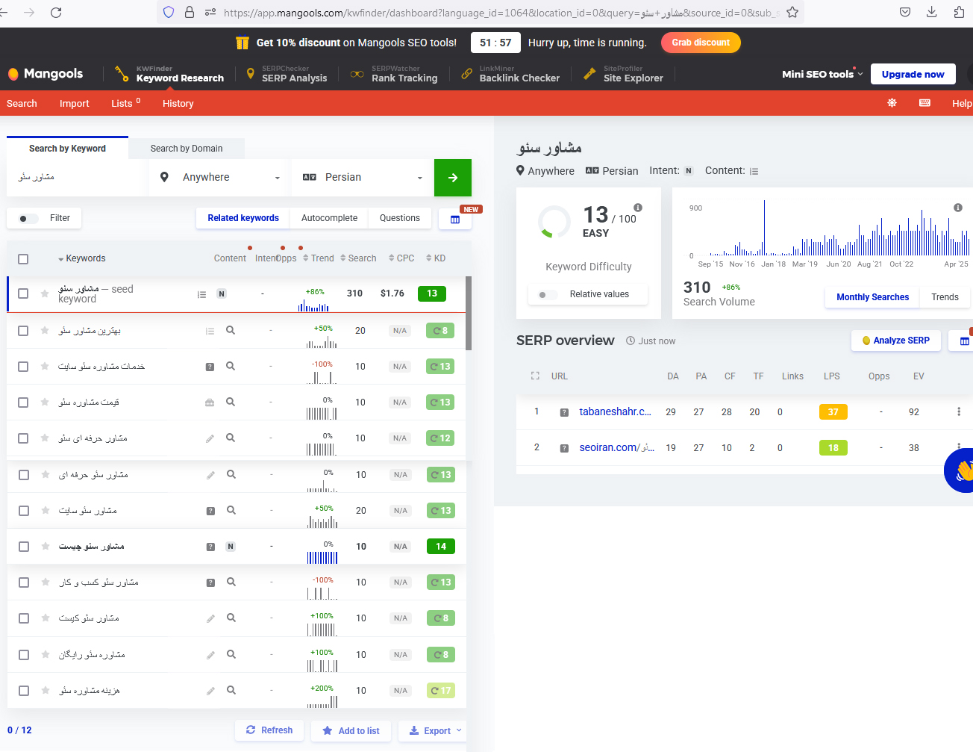The width and height of the screenshot is (973, 752).
Task: Switch to the Questions tab
Action: (x=400, y=218)
